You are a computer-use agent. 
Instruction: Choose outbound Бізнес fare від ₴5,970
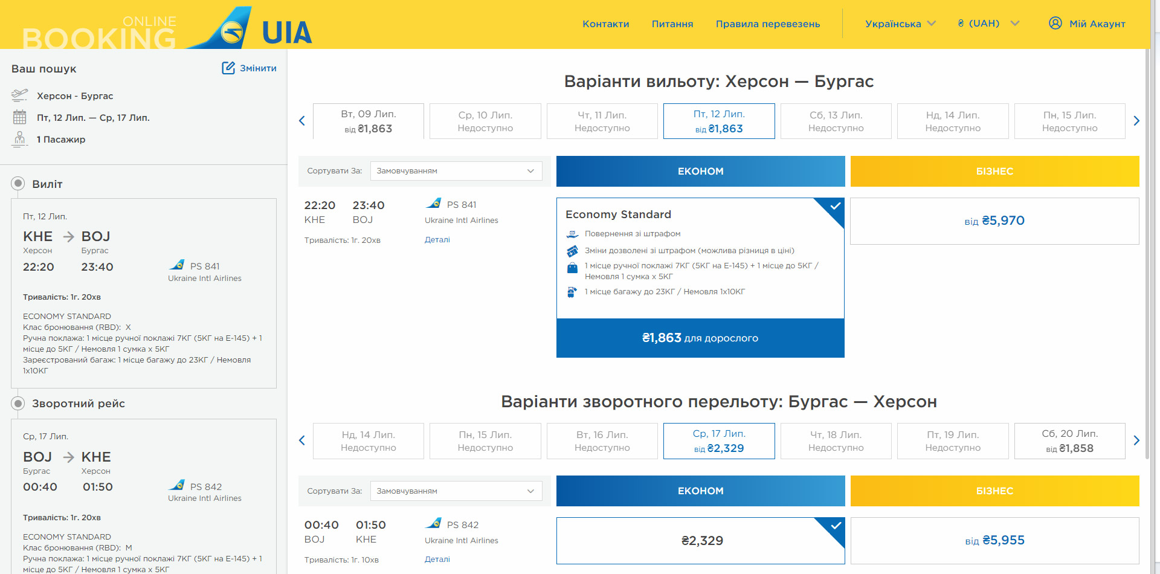tap(994, 221)
